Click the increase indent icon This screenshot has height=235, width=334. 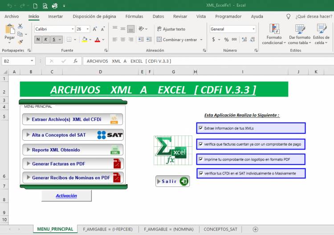pos(149,39)
